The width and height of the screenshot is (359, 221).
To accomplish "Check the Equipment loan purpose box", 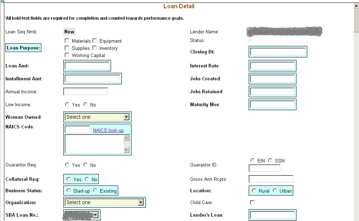I will [x=95, y=41].
